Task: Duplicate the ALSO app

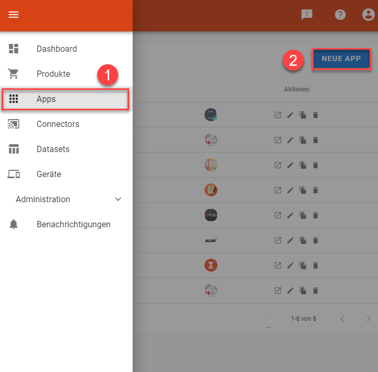Action: pyautogui.click(x=303, y=240)
